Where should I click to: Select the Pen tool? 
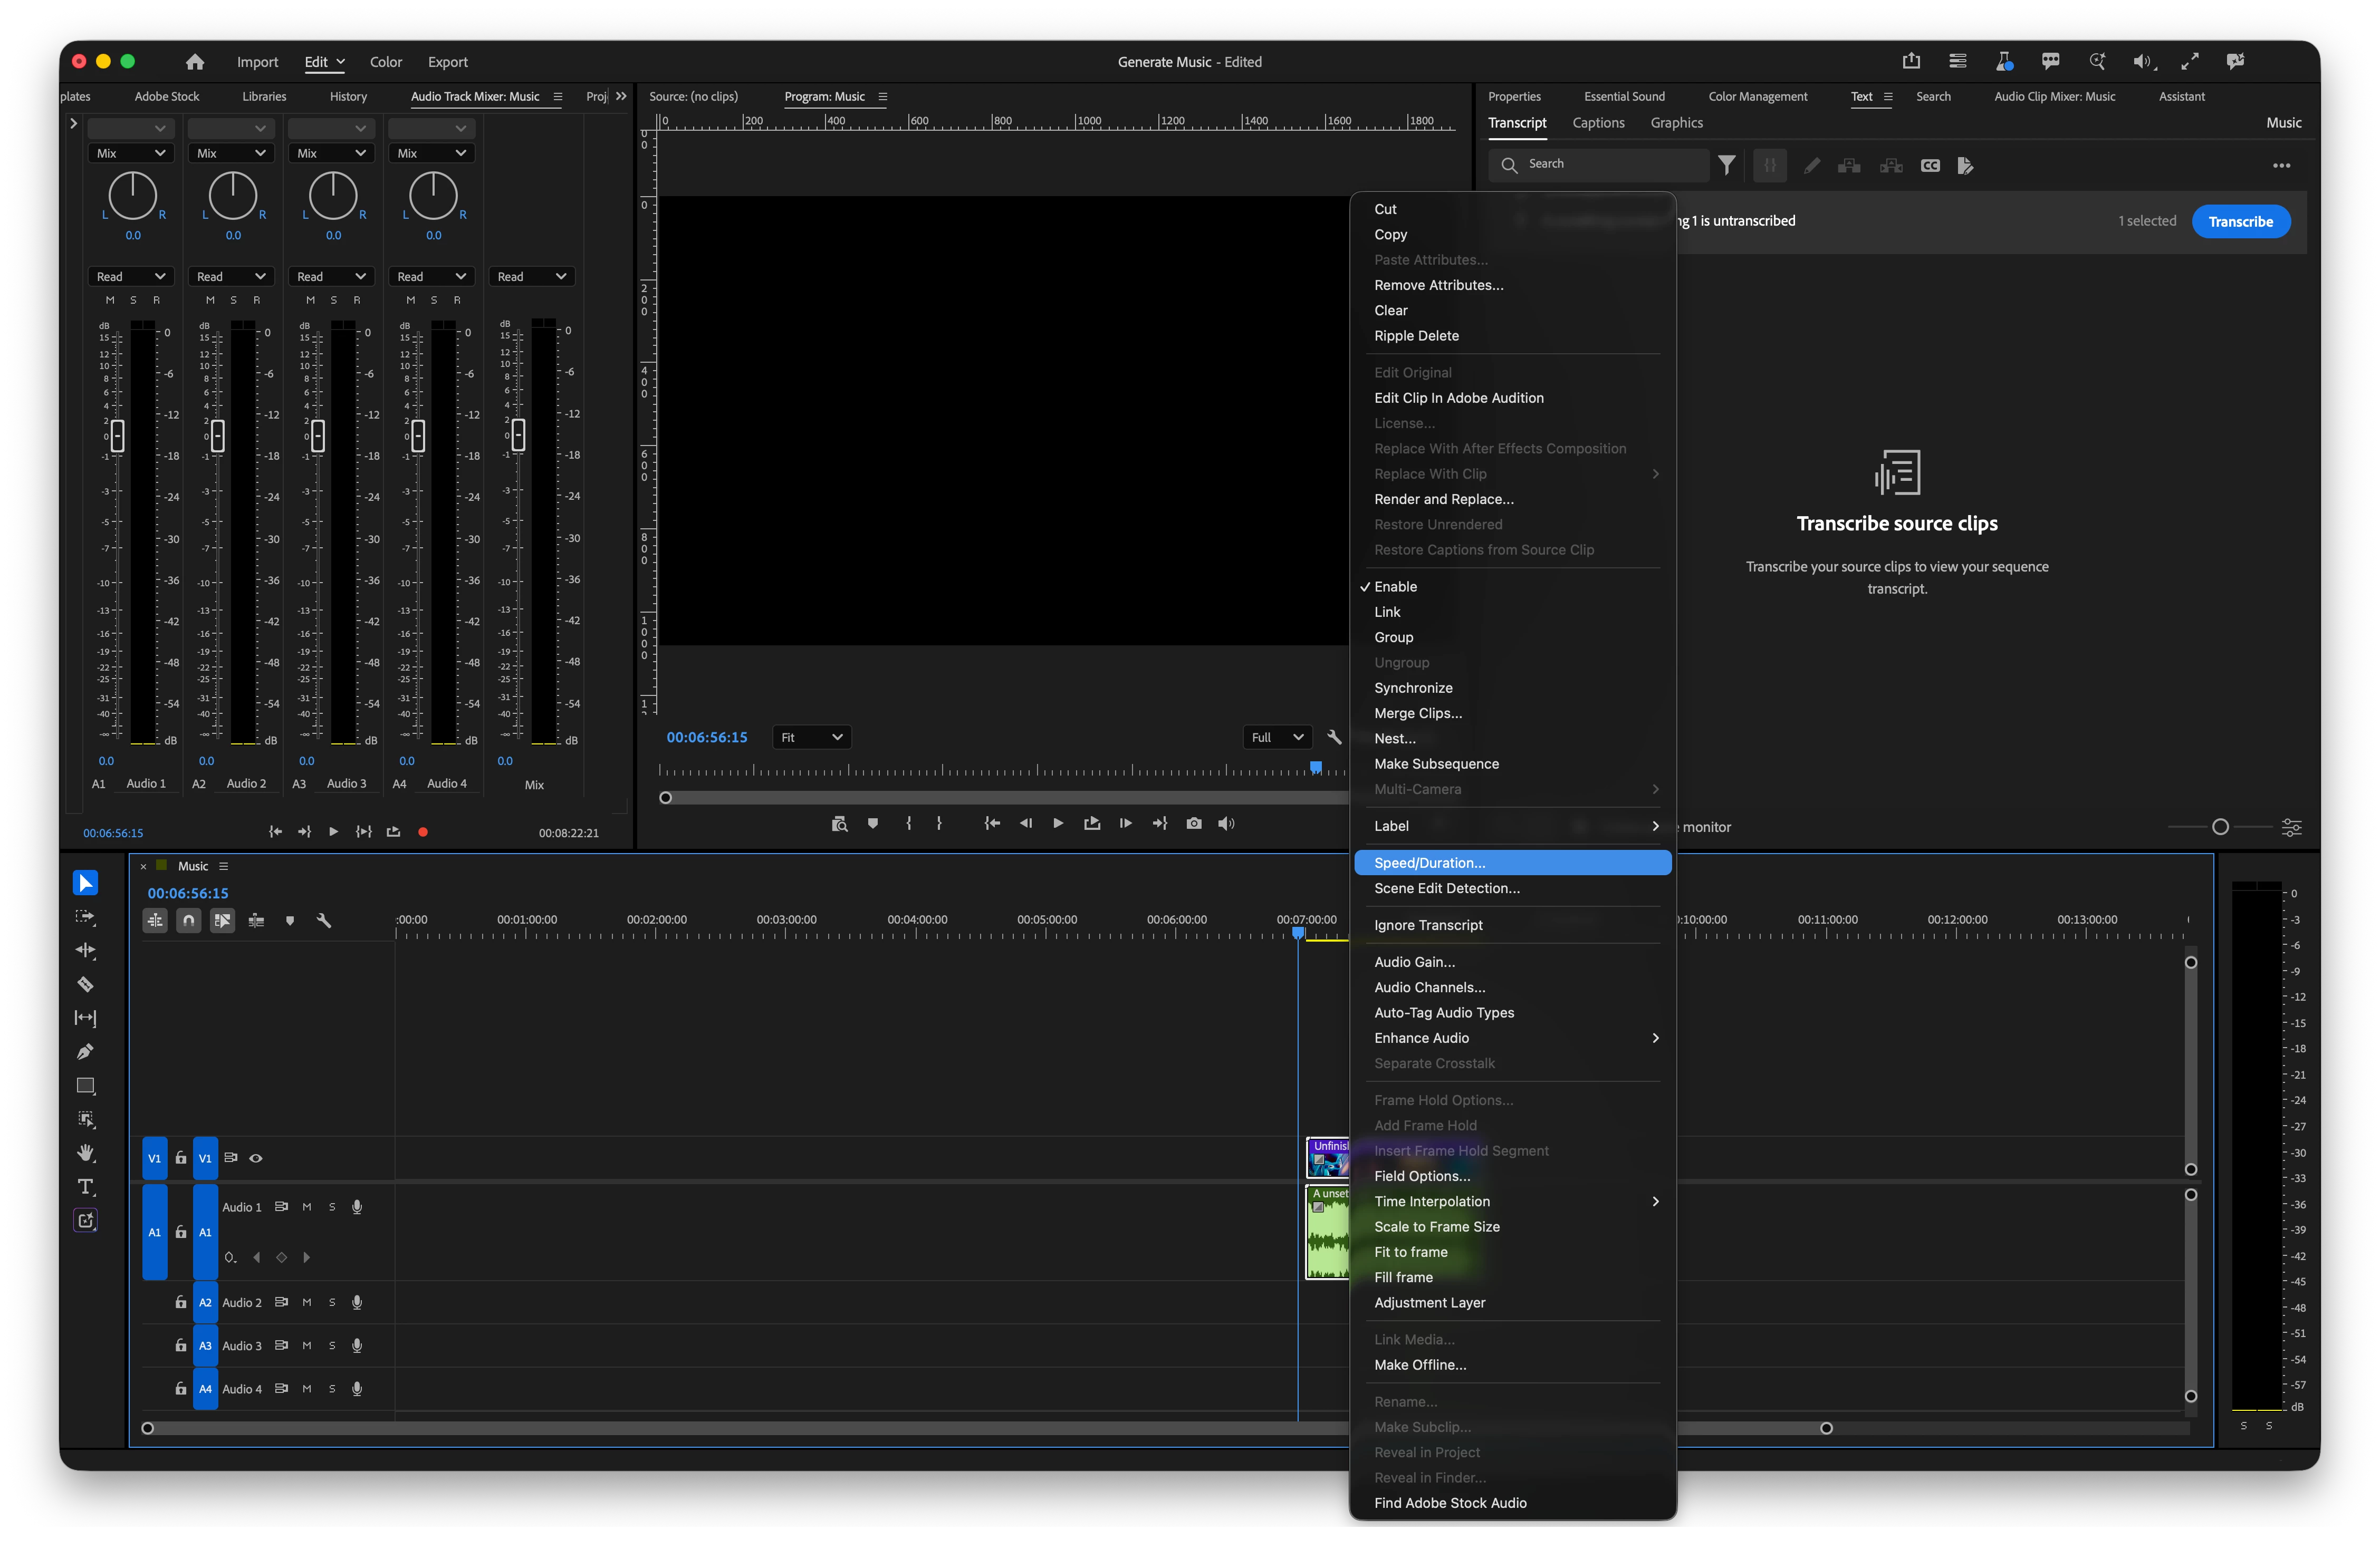click(86, 1051)
